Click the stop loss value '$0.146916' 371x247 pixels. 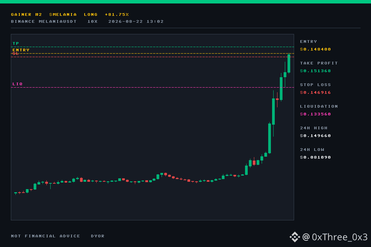point(315,92)
